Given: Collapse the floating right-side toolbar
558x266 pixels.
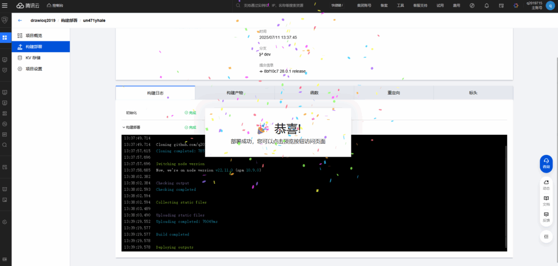Looking at the screenshot, I should point(546,237).
